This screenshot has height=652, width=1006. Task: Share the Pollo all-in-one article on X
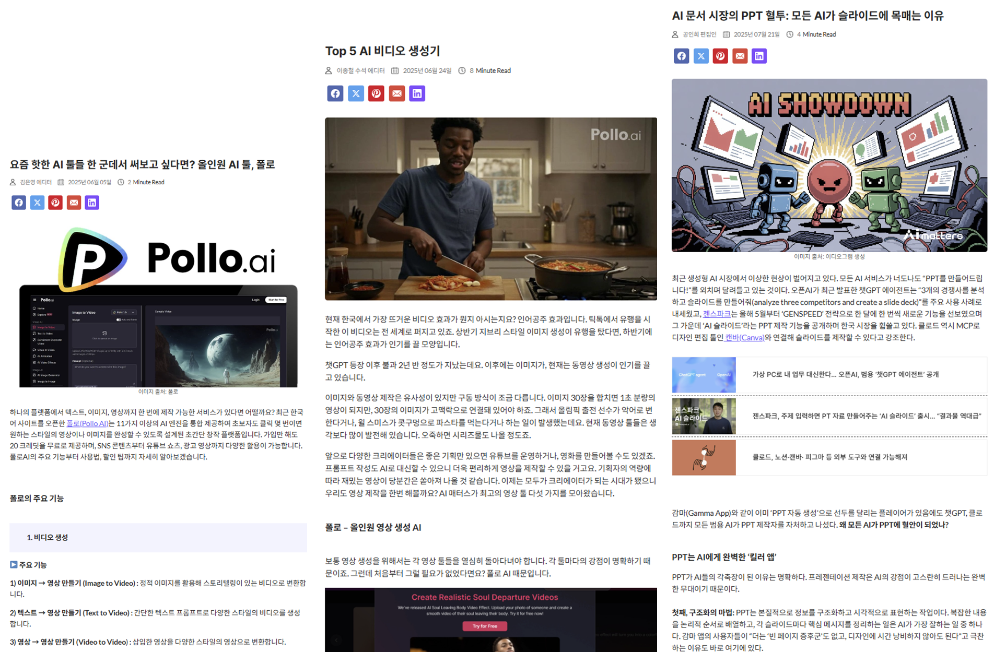(37, 203)
